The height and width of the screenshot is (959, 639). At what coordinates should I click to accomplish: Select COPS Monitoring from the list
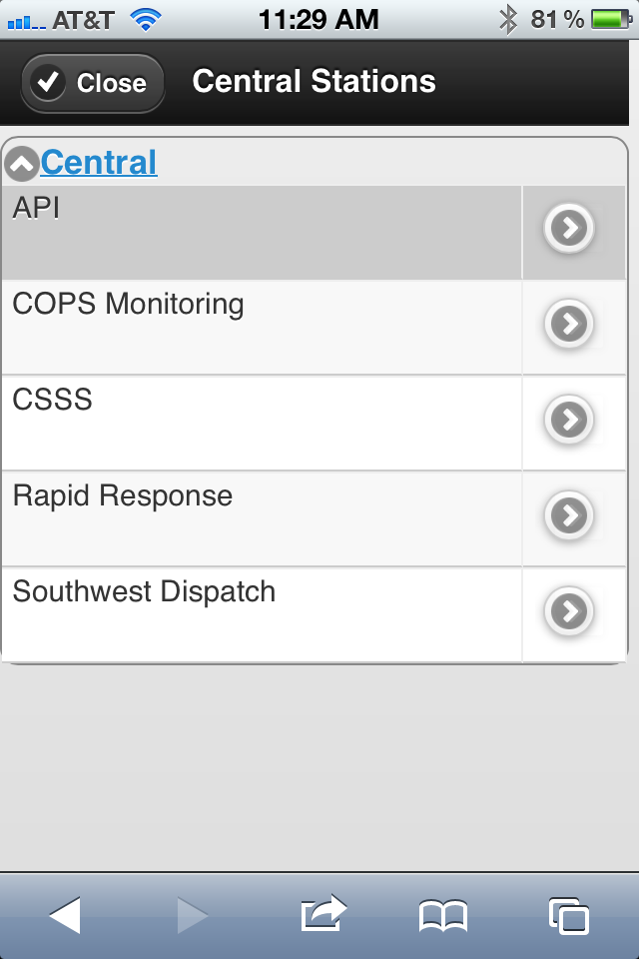coord(262,328)
